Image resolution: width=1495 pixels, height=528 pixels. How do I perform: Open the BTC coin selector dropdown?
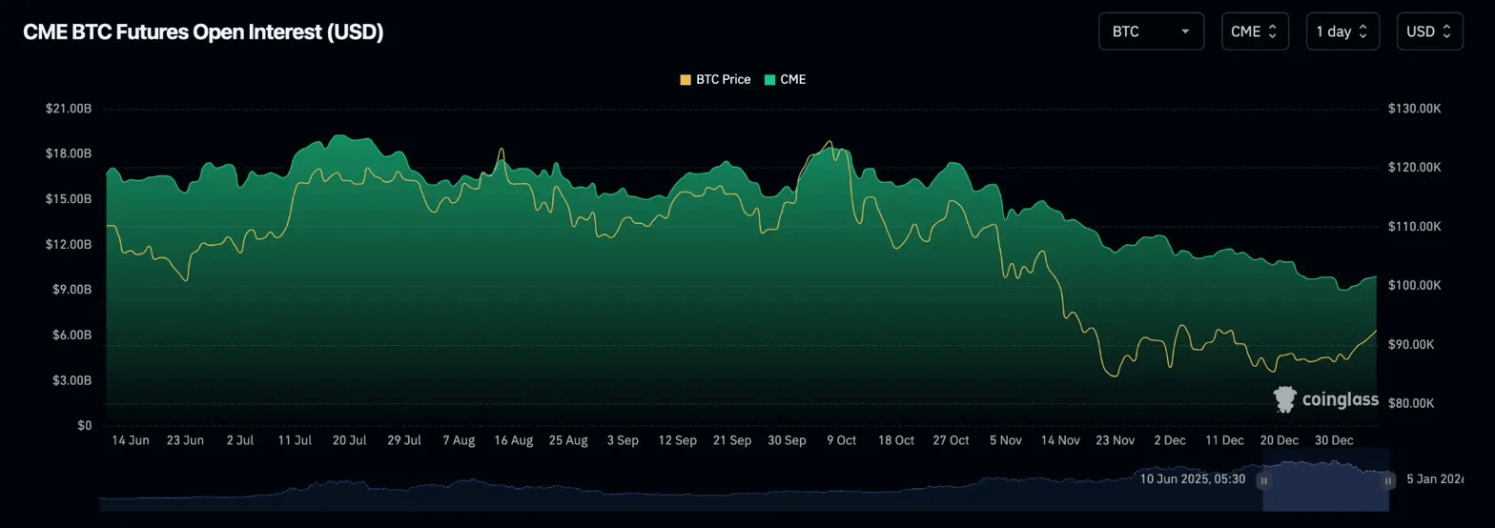1151,31
